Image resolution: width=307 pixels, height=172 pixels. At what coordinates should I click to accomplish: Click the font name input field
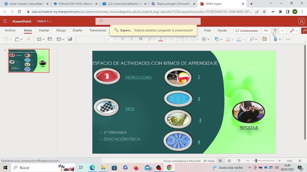[x=91, y=39]
